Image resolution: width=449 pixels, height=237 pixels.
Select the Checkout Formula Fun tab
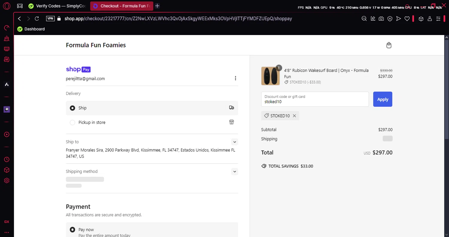pos(122,6)
